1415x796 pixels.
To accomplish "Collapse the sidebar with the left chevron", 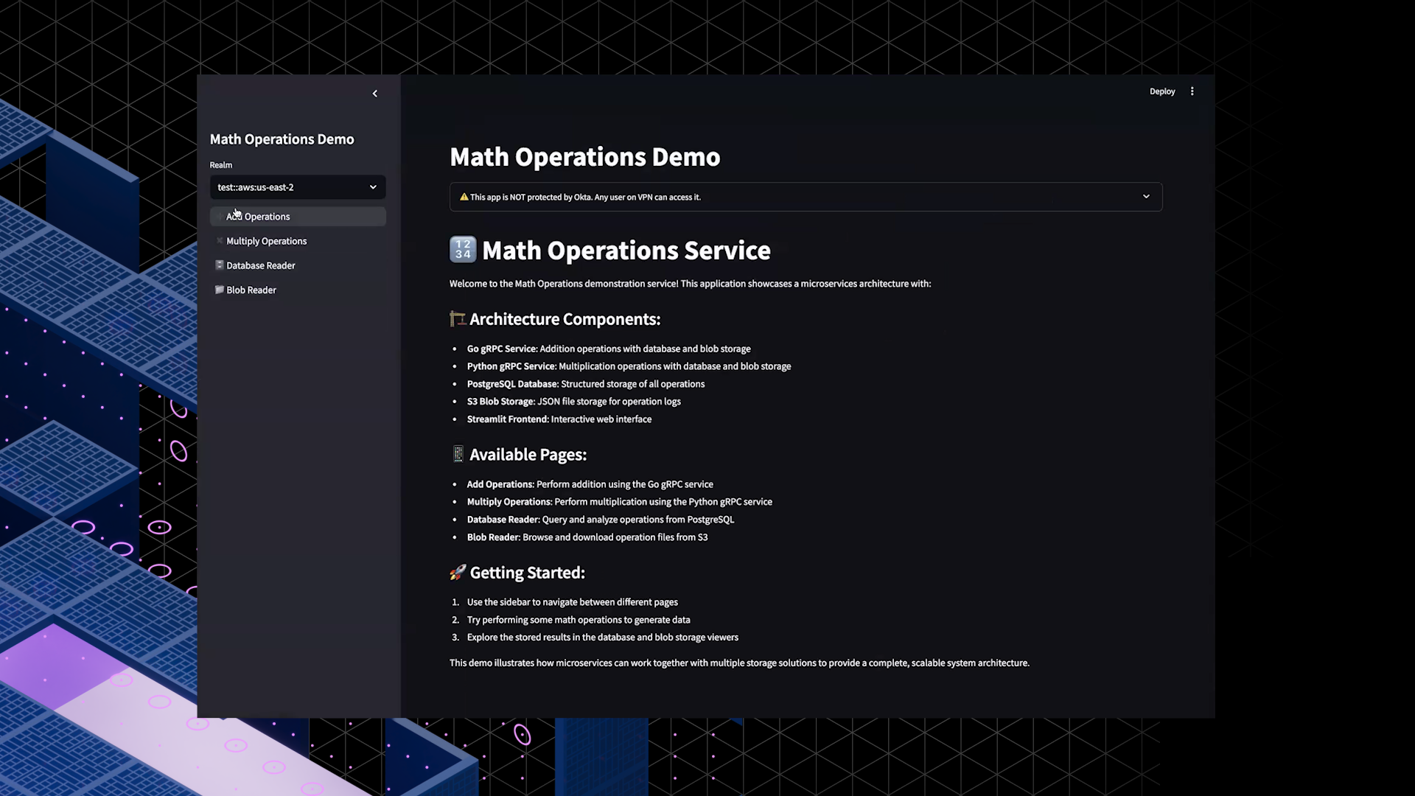I will click(375, 94).
